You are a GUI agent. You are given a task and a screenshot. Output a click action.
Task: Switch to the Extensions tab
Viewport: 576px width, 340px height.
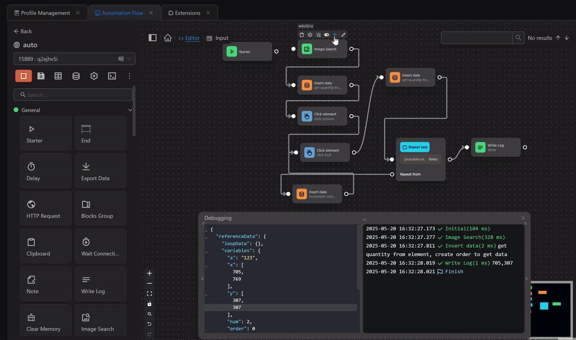[x=187, y=13]
